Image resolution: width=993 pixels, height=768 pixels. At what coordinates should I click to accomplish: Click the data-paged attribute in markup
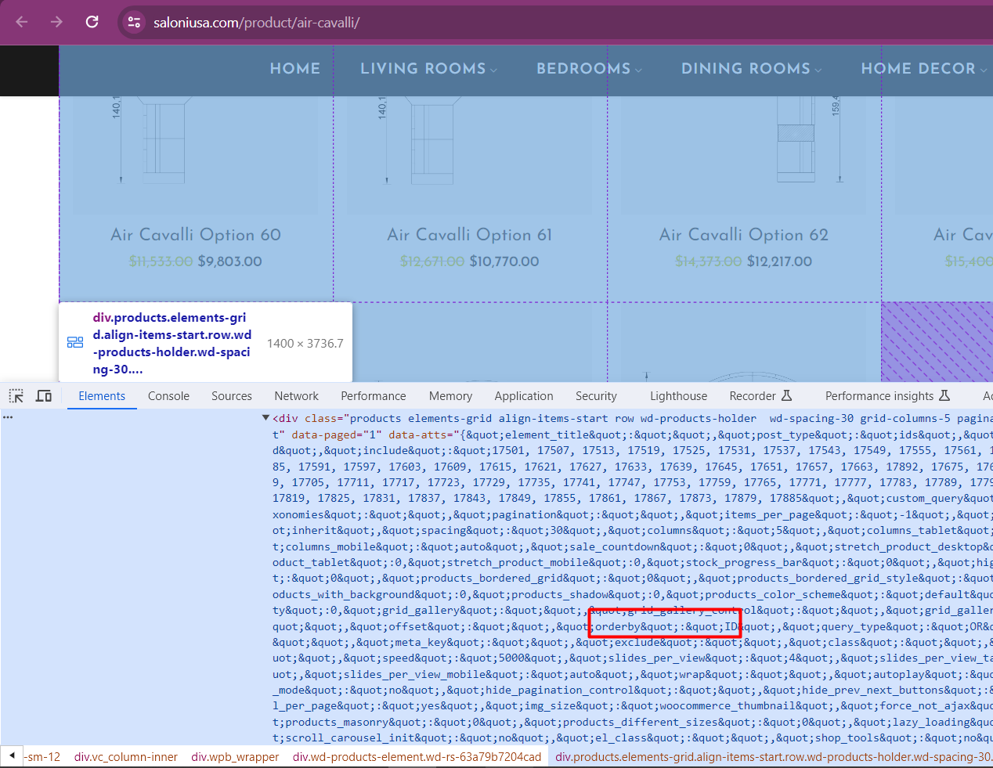337,434
